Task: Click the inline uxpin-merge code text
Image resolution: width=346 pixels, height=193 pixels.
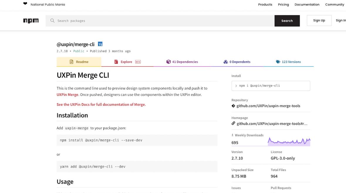Action: [x=77, y=128]
